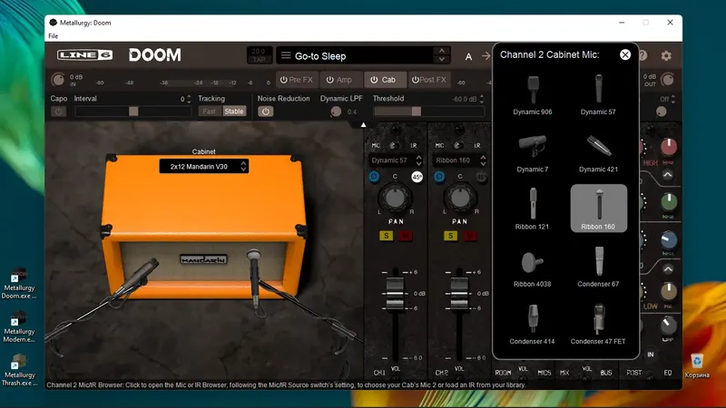The image size is (726, 408).
Task: Adjust the Noise Reduction Threshold slider
Action: click(x=428, y=112)
